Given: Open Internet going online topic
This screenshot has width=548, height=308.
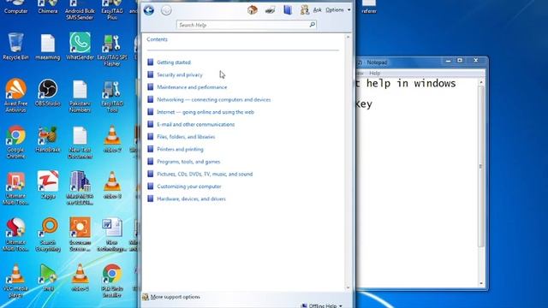Looking at the screenshot, I should pyautogui.click(x=205, y=112).
